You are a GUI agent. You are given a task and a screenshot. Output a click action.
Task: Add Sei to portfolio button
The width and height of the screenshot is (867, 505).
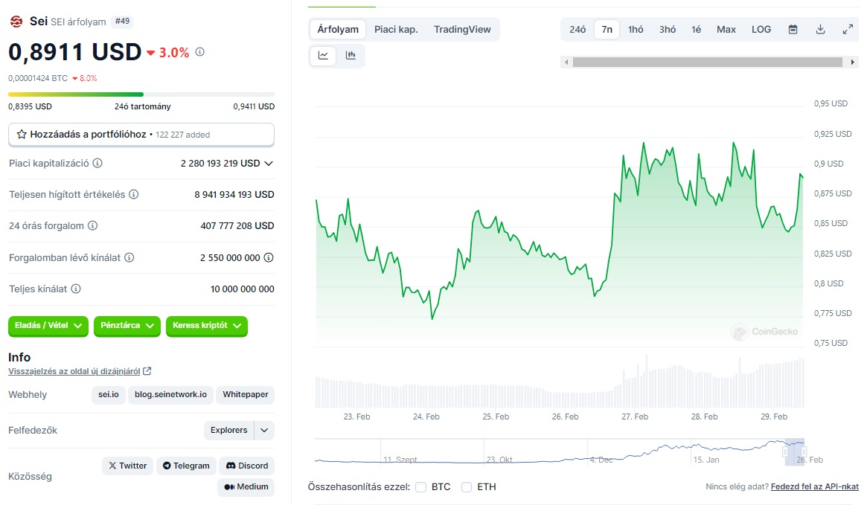tap(141, 135)
